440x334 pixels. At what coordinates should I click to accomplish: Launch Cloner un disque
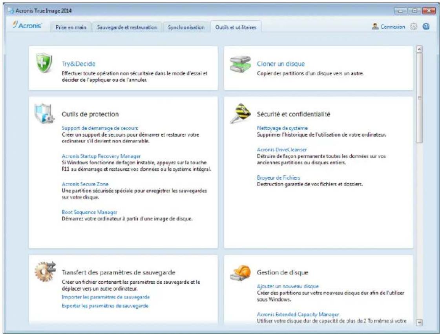[x=281, y=64]
